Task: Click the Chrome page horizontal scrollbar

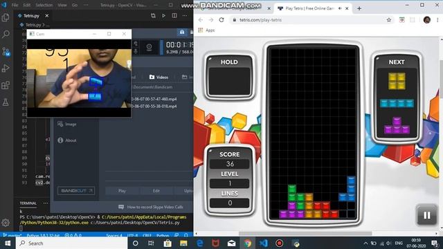Action: [305, 234]
